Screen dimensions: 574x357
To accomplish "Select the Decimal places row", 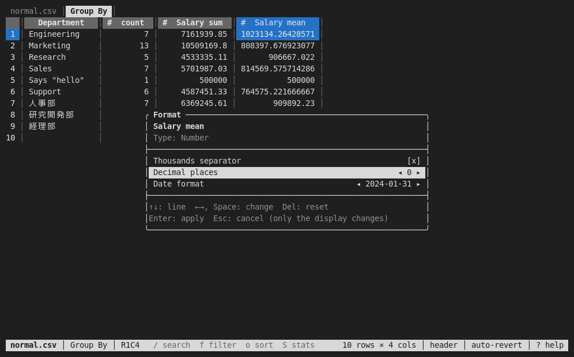I will point(287,173).
